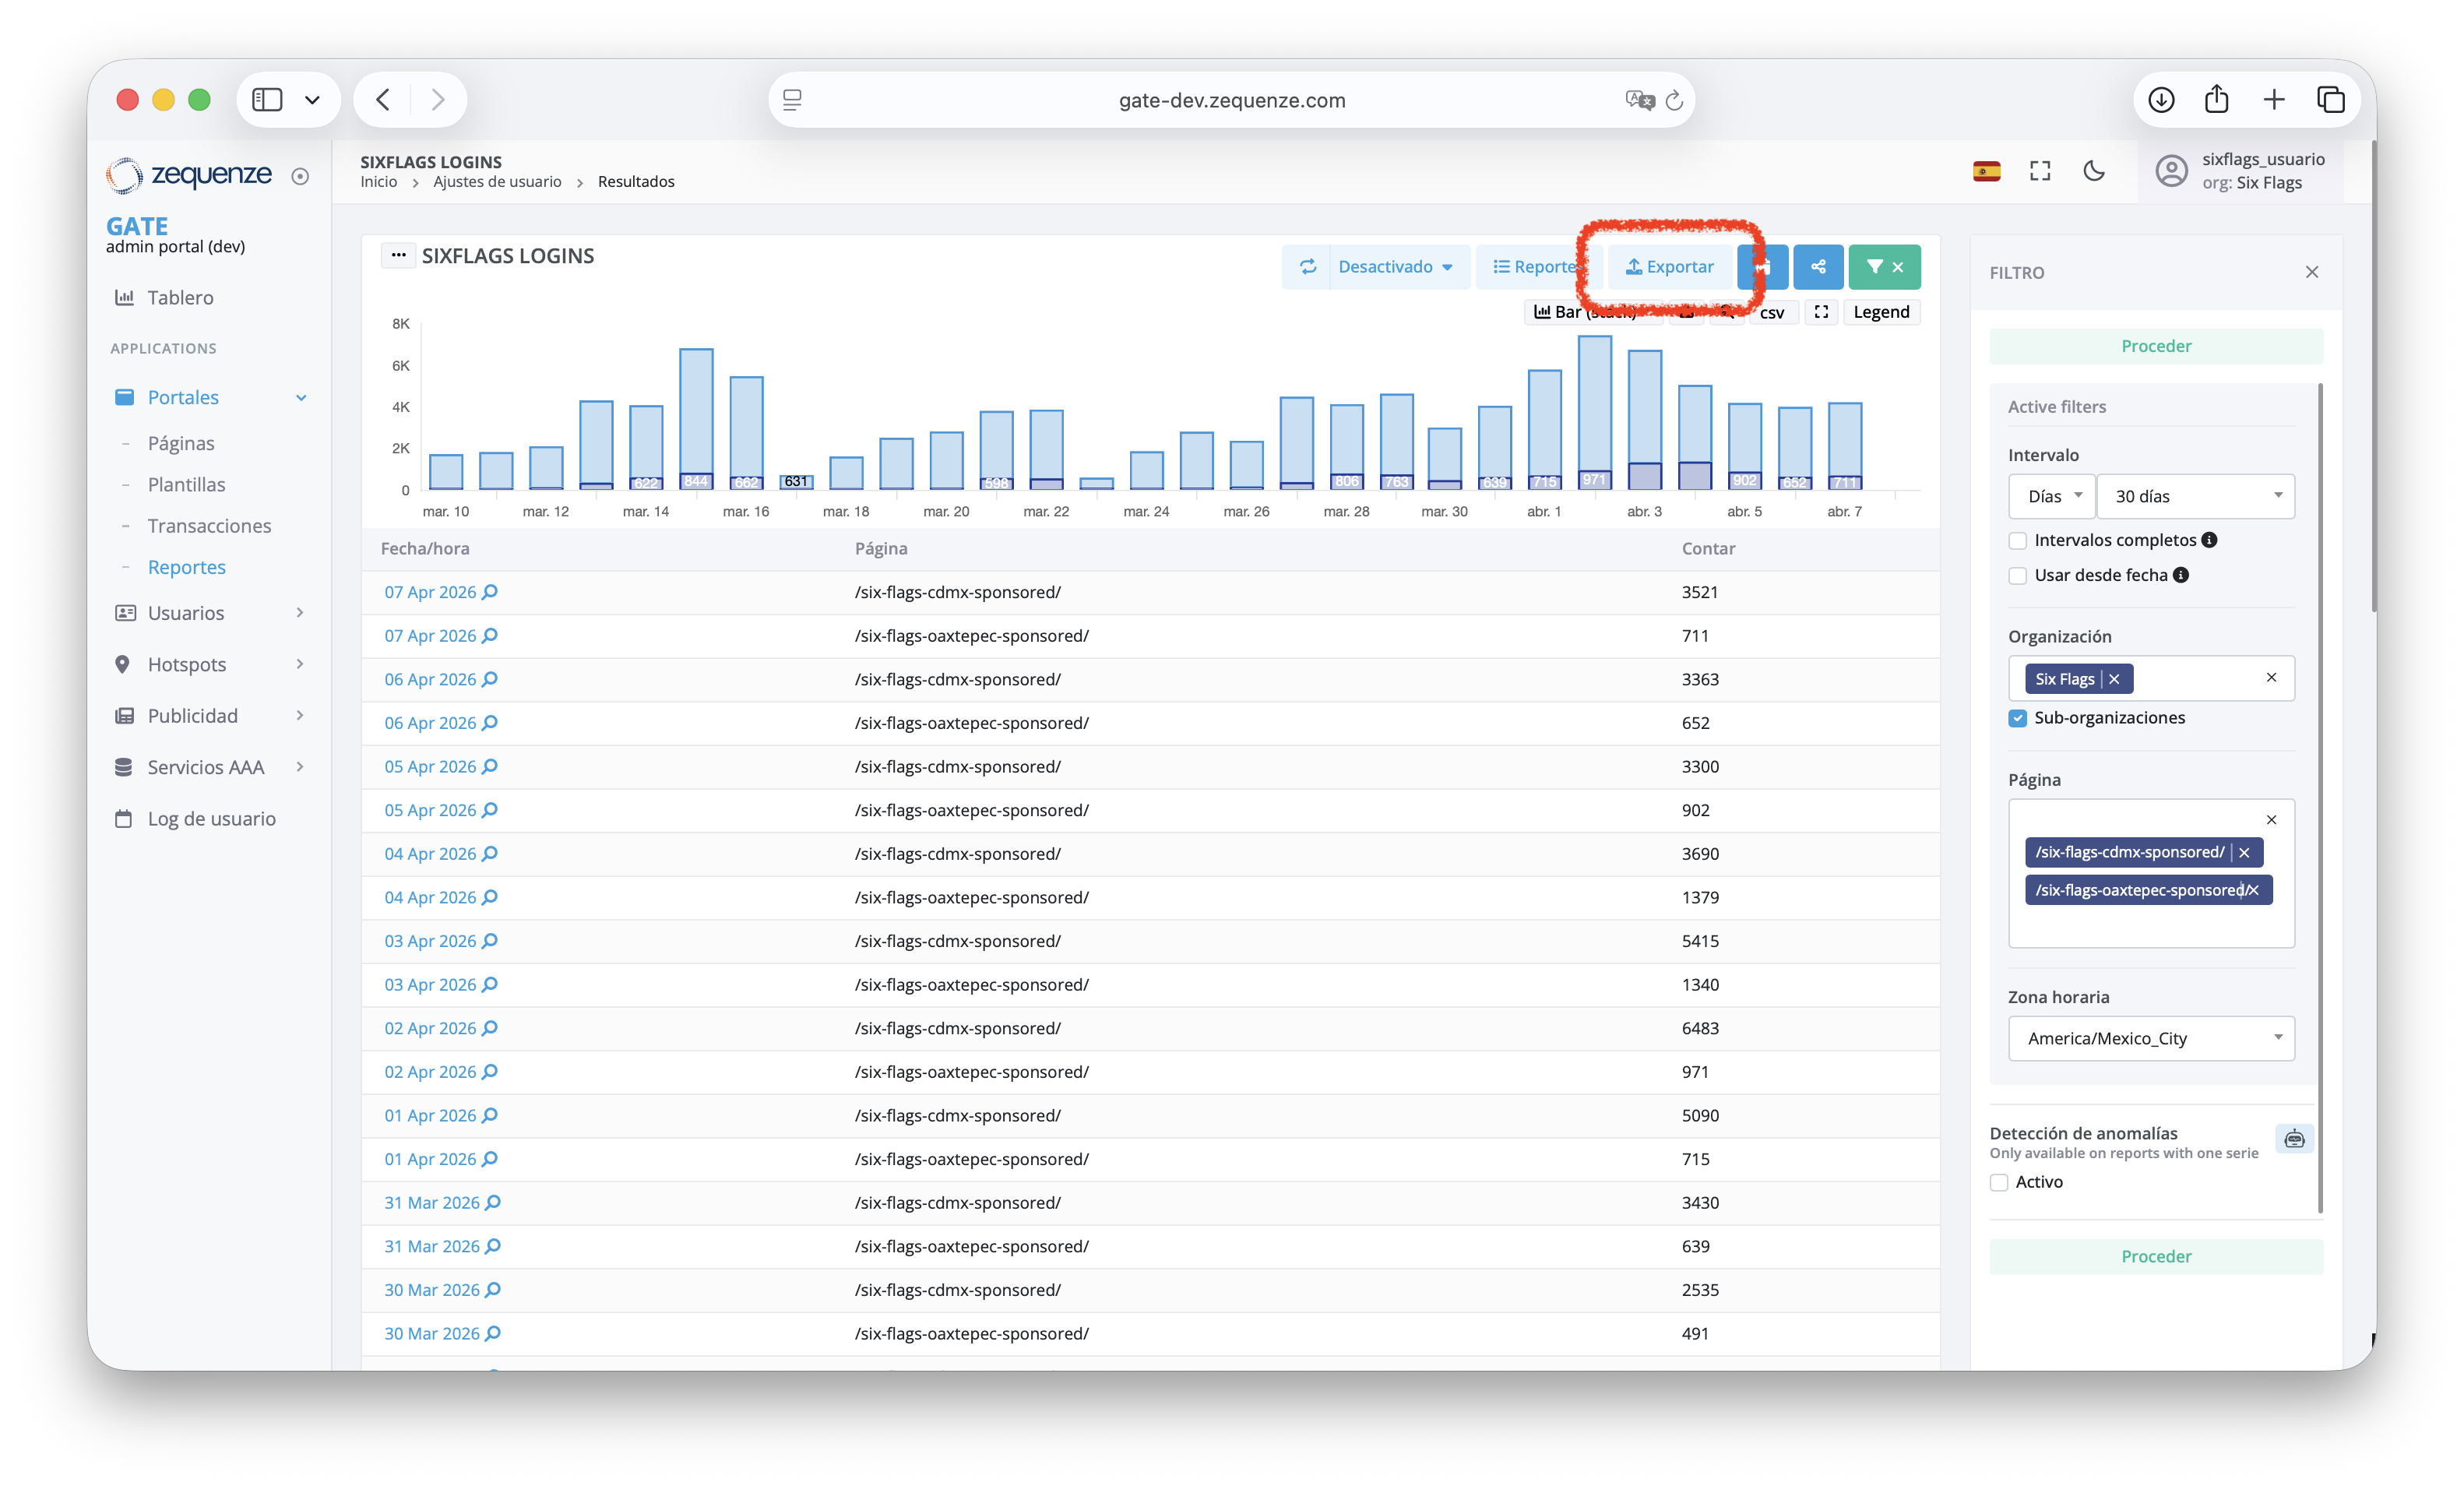Click the green filter toggle button
2464x1486 pixels.
(1883, 267)
